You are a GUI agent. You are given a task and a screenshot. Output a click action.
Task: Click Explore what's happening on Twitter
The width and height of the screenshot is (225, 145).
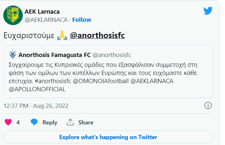pos(108,137)
